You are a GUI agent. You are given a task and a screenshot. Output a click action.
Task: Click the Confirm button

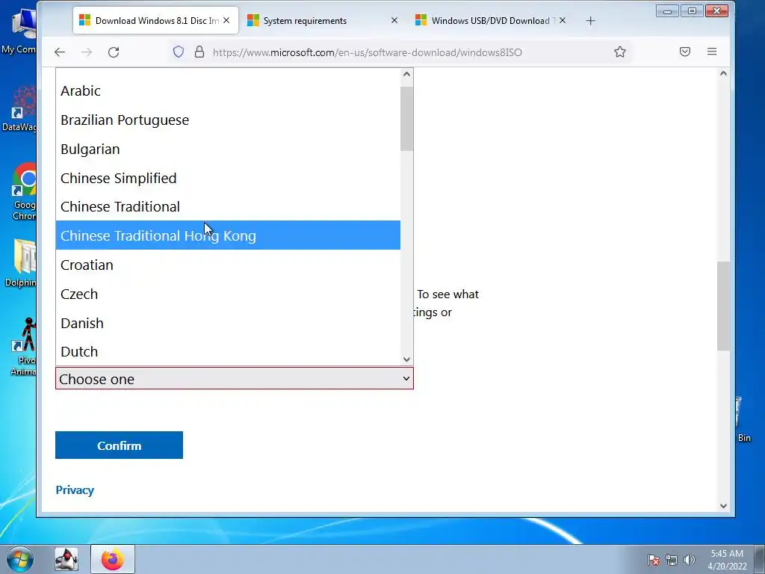tap(119, 445)
